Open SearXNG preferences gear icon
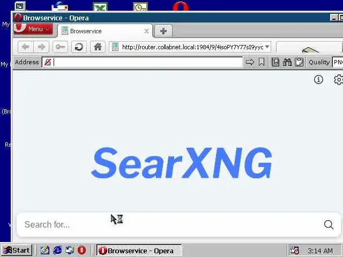Image resolution: width=343 pixels, height=257 pixels. [339, 80]
